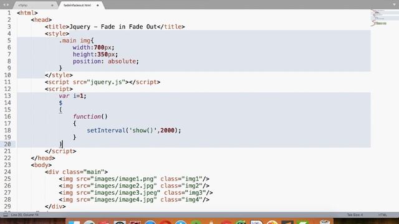Click line number 20 in the gutter
This screenshot has height=224, width=399.
tap(7, 144)
